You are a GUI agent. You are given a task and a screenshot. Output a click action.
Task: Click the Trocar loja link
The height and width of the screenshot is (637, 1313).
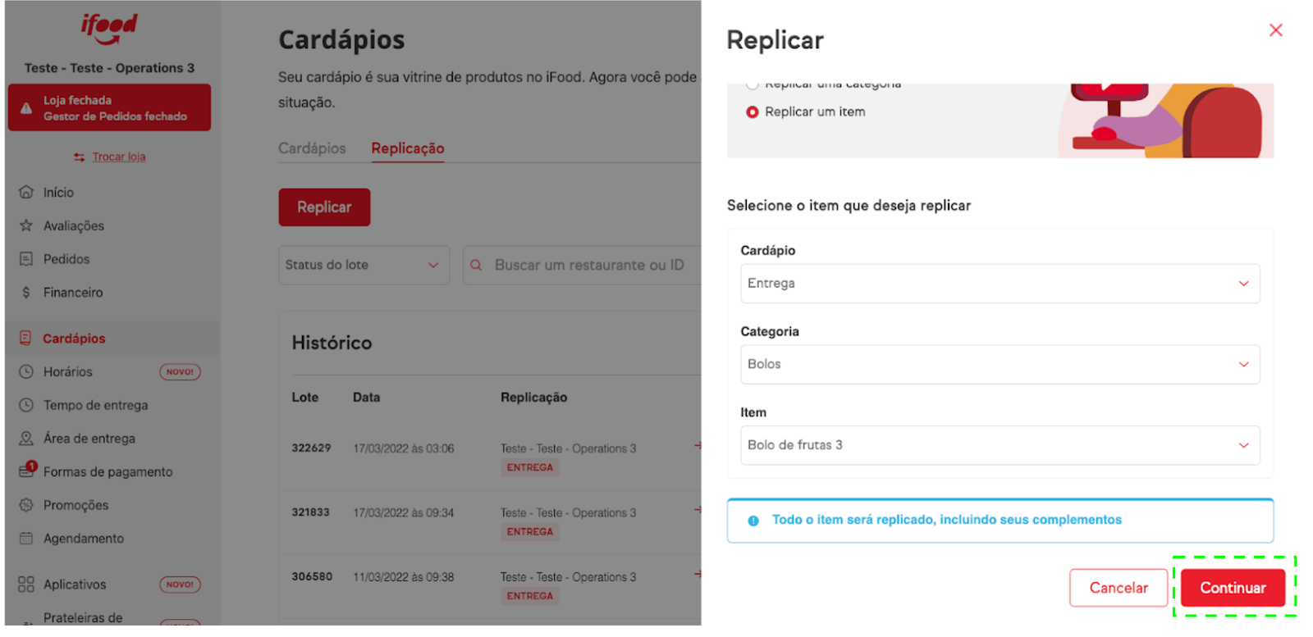[119, 157]
